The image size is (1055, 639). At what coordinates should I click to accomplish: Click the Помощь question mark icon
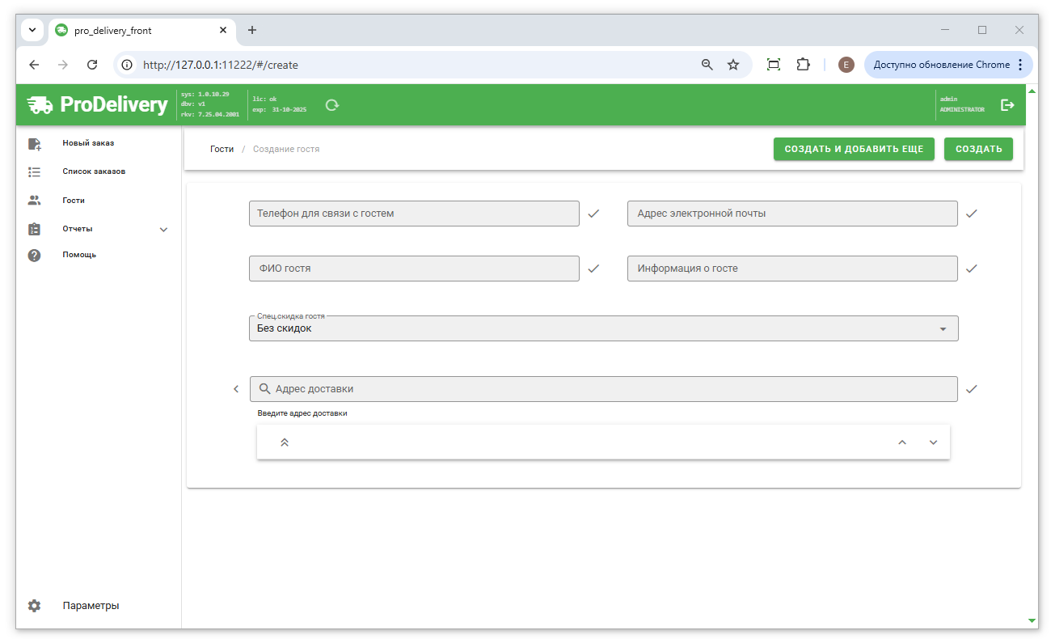click(x=34, y=255)
